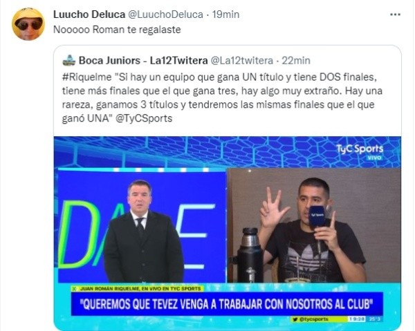Open Luucho Deluca's profile avatar

[28, 24]
